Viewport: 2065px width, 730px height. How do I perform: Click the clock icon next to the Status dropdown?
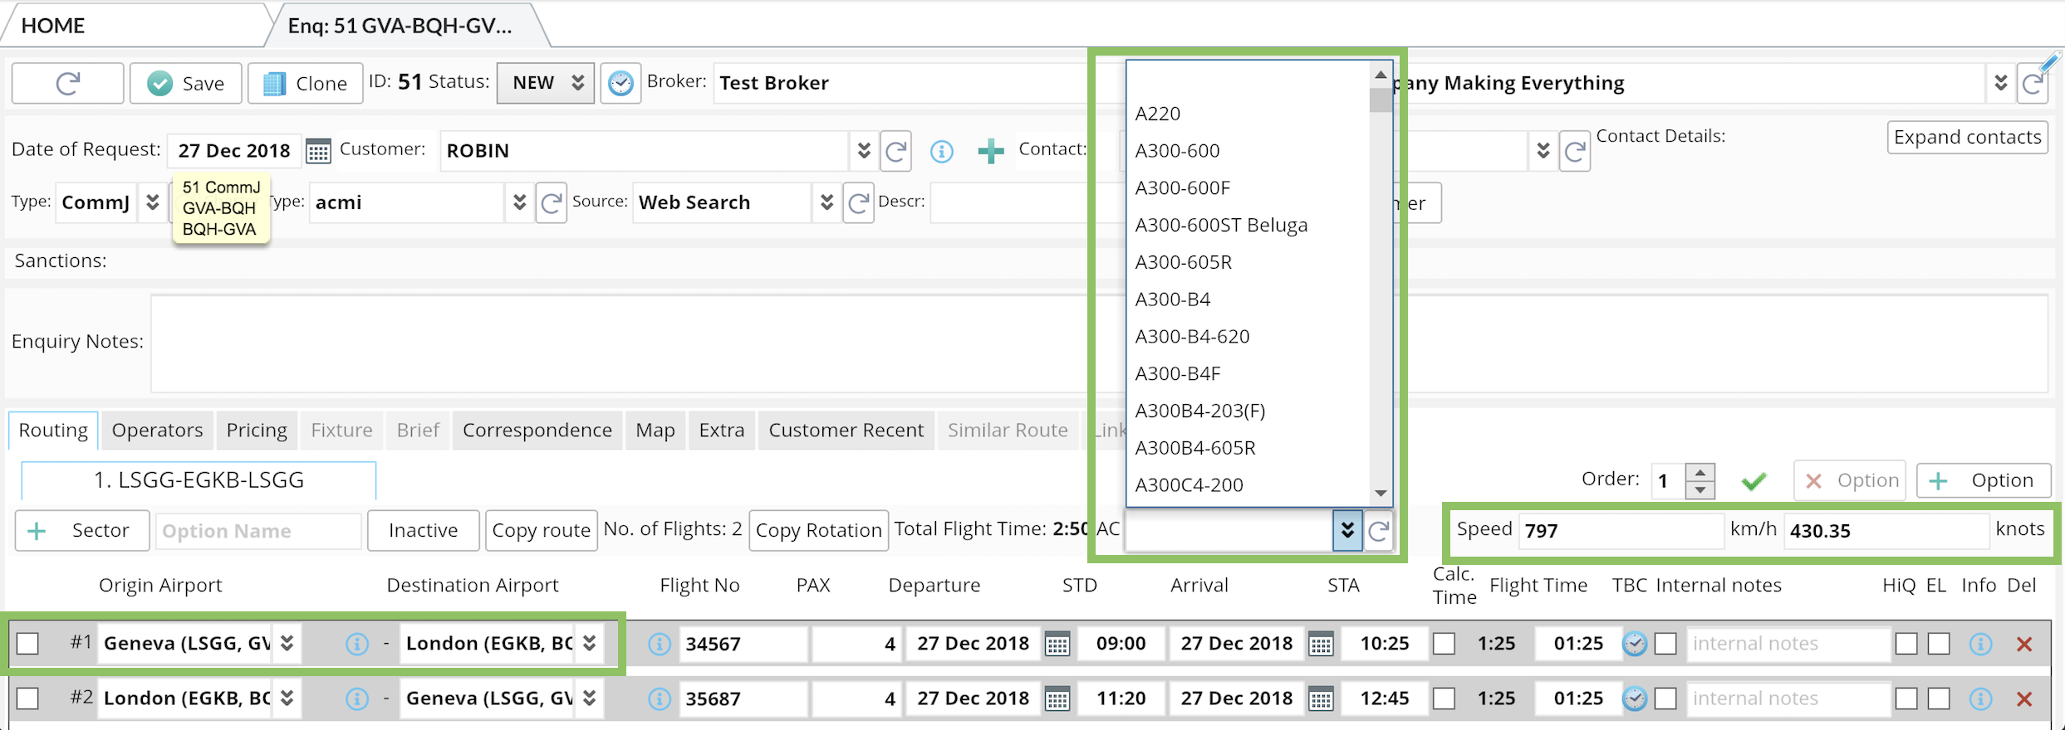click(620, 83)
